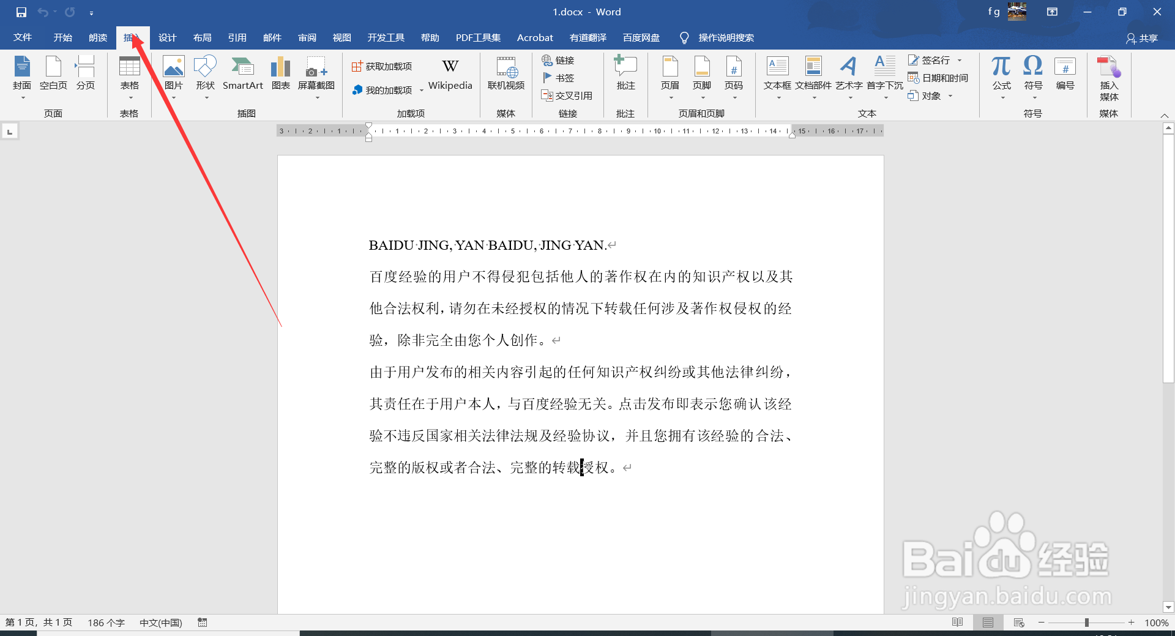Insert an equation (公式)
Screen dimensions: 1175x636
tap(1002, 78)
